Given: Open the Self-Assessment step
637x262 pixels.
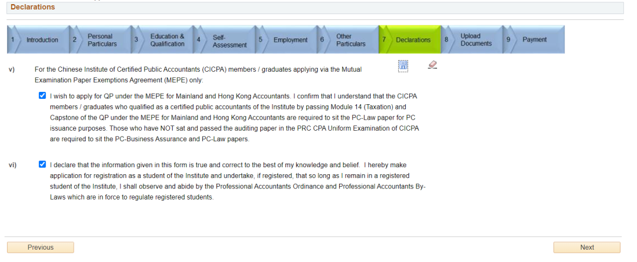Looking at the screenshot, I should point(229,40).
